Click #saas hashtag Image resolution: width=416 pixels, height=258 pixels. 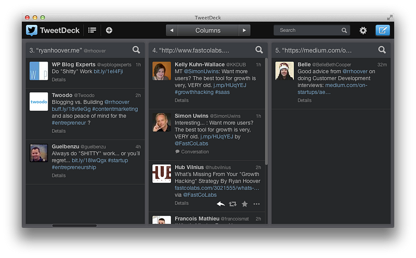pyautogui.click(x=223, y=92)
